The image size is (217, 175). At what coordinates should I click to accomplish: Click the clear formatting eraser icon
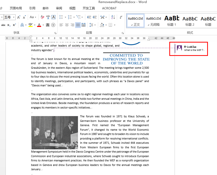(42, 17)
